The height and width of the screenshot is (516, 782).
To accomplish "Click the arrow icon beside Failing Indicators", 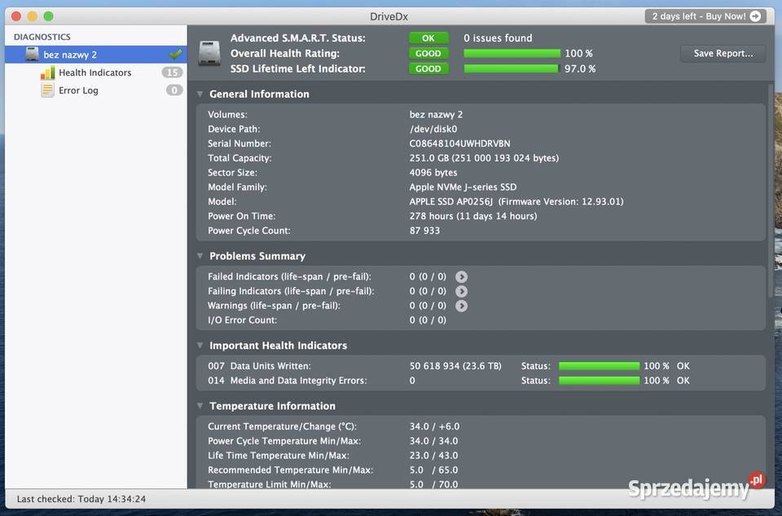I will point(461,291).
